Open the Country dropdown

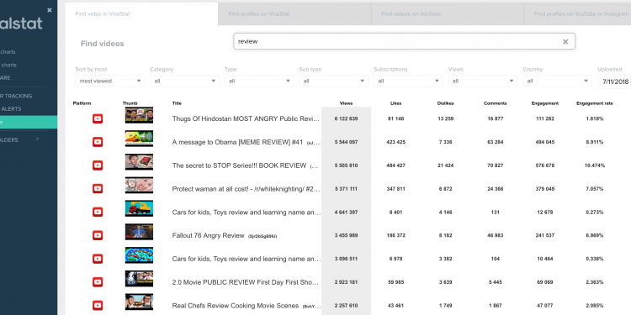tap(557, 81)
